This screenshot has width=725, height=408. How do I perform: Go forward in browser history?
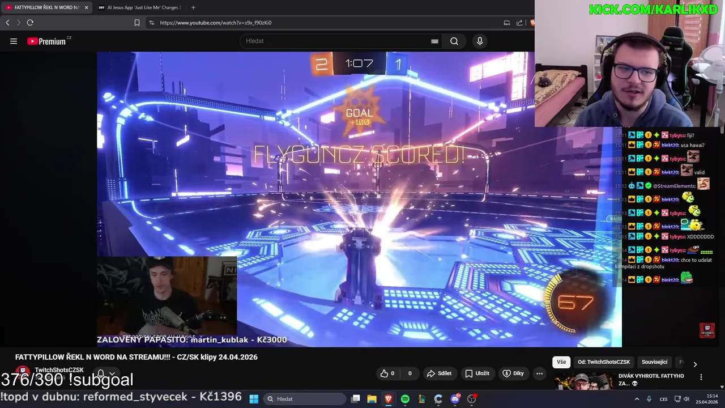[18, 23]
